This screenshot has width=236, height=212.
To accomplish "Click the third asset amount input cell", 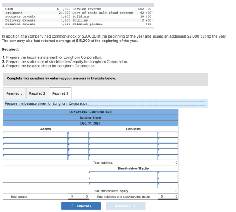I will tap(78, 146).
